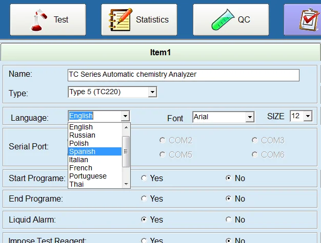Viewport: 321px width, 243px height.
Task: Click the Name text field
Action: click(183, 75)
